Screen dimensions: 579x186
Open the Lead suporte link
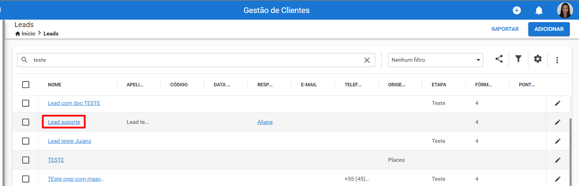64,122
